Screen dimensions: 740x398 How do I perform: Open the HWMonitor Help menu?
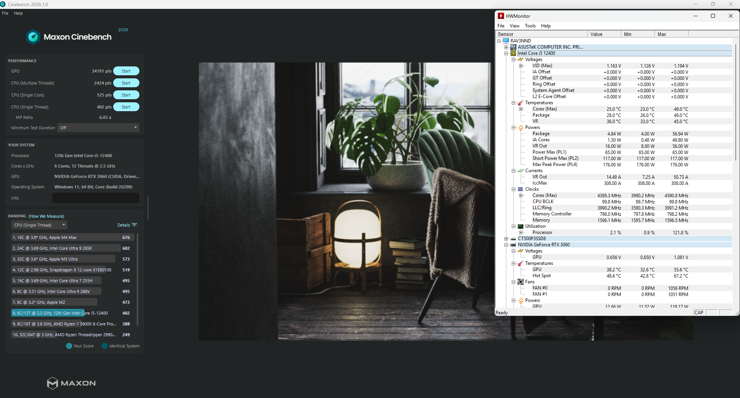click(546, 26)
